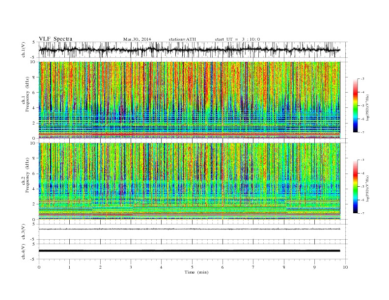Click the 'VLF Spectra' title text
This screenshot has height=300, width=389.
[56, 39]
